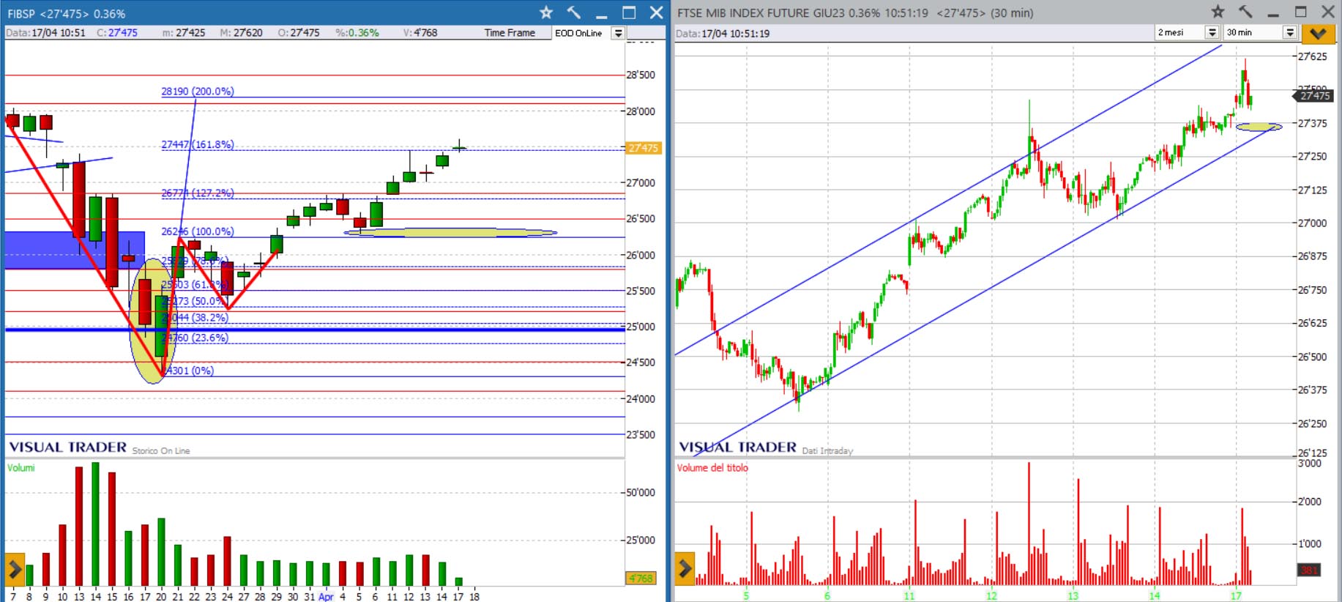The image size is (1342, 602).
Task: Click the C: 27'475 close value
Action: tap(117, 33)
